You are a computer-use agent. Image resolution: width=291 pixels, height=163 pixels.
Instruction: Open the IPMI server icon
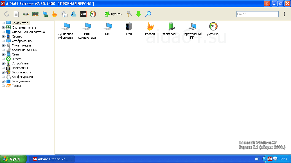tap(129, 29)
